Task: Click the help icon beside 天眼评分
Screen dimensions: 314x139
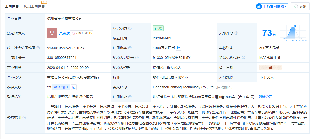Action: (x=236, y=33)
